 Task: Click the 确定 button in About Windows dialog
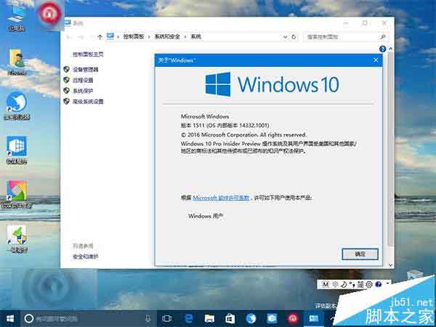pos(360,254)
